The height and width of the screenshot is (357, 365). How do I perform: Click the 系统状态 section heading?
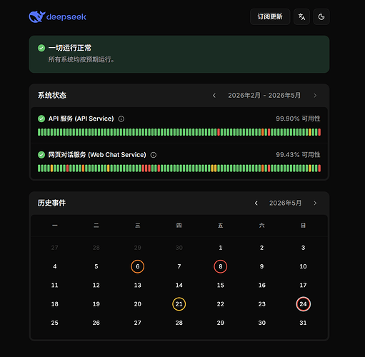click(x=52, y=96)
